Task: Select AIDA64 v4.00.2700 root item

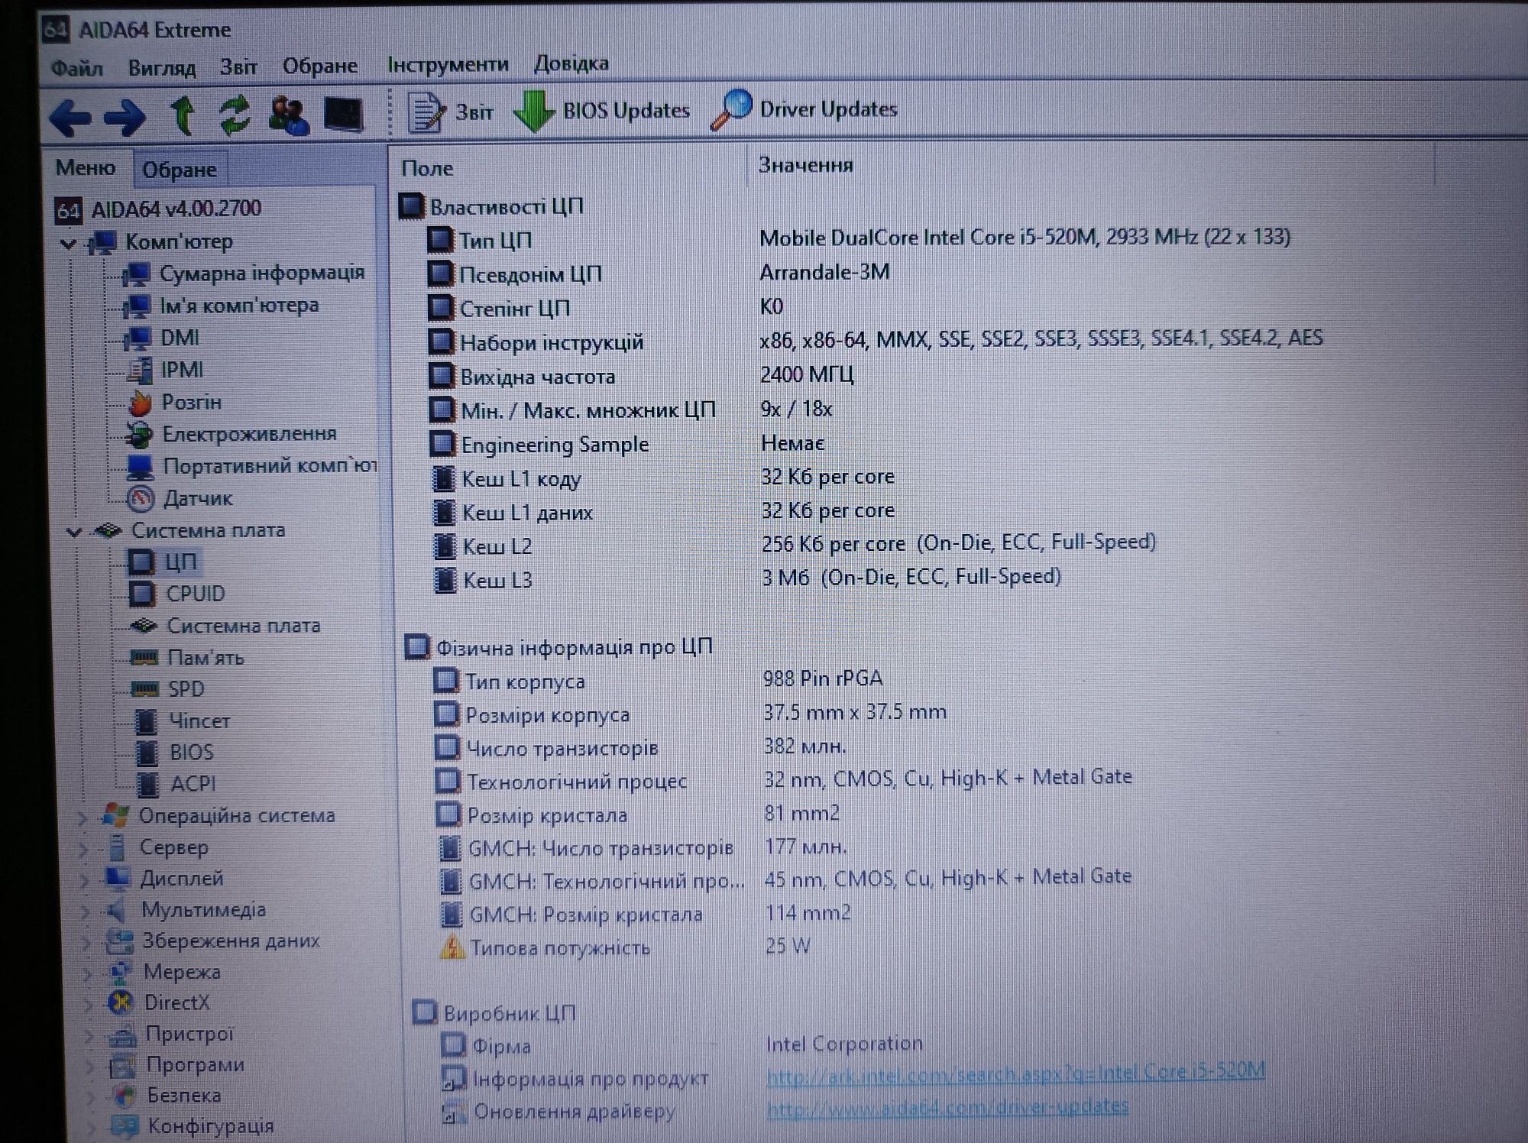Action: click(158, 209)
